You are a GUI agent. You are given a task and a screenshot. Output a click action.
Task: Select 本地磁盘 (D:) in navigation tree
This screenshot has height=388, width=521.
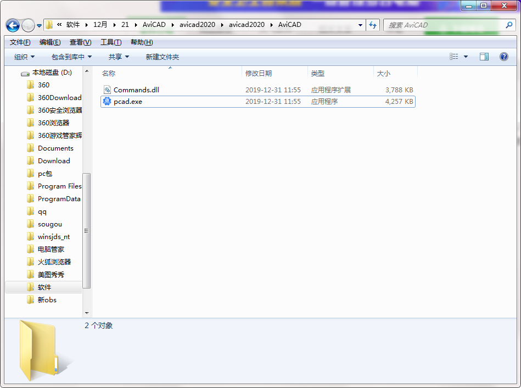tap(52, 73)
